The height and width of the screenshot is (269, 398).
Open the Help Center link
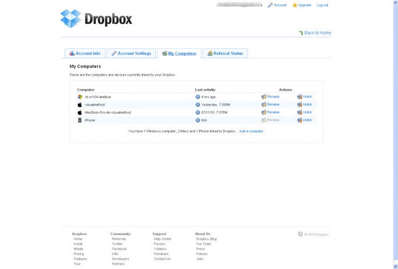pos(163,239)
